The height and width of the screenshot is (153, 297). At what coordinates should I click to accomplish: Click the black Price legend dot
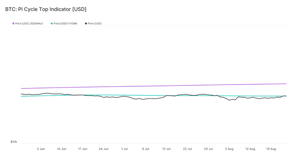click(x=86, y=23)
